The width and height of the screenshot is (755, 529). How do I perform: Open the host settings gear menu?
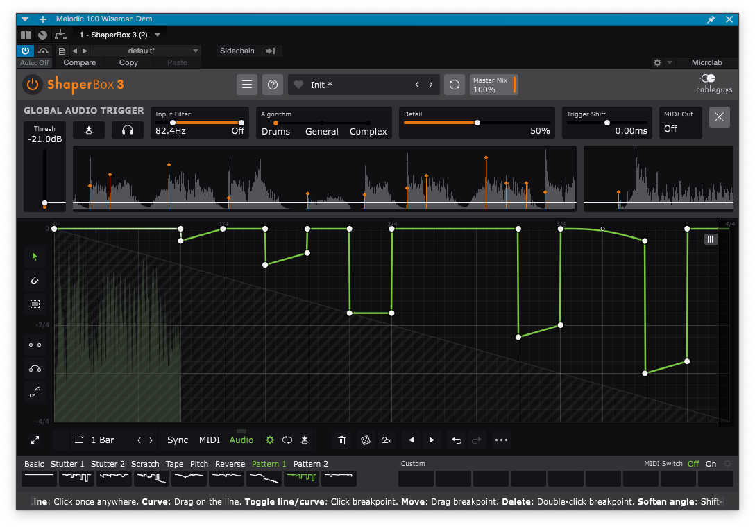[x=657, y=62]
